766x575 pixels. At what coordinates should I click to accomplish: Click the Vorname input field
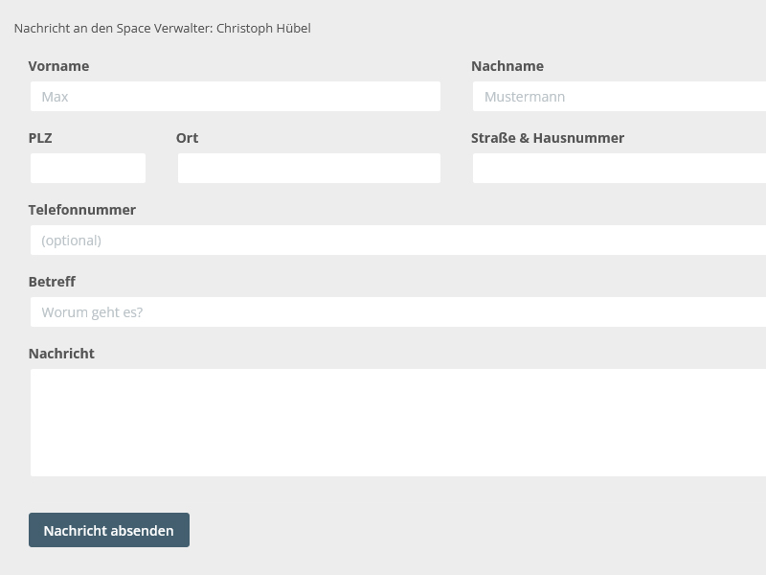click(235, 97)
